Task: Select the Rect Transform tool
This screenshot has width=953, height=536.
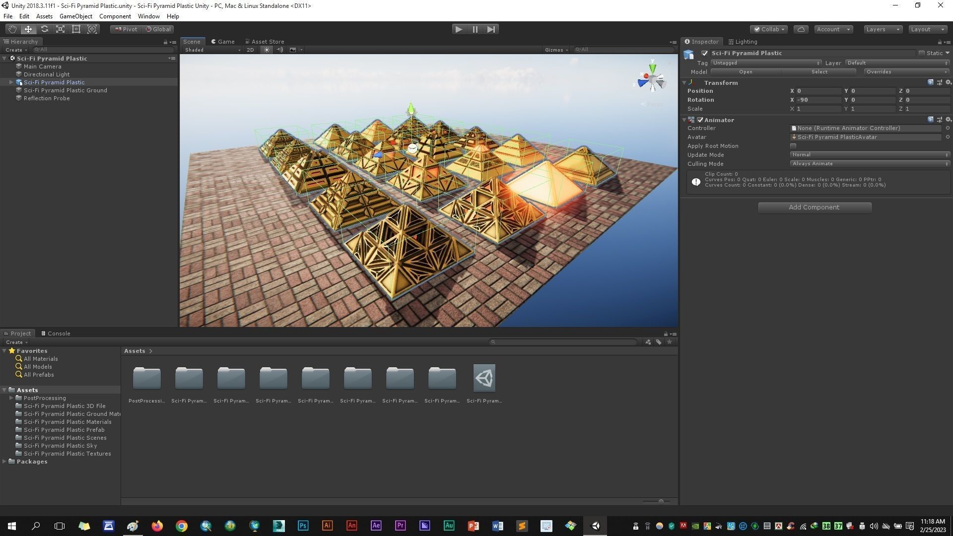Action: click(x=76, y=29)
